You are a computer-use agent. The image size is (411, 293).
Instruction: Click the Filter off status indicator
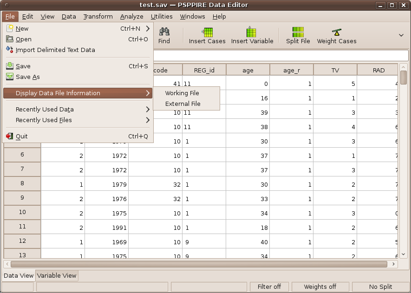(x=269, y=286)
